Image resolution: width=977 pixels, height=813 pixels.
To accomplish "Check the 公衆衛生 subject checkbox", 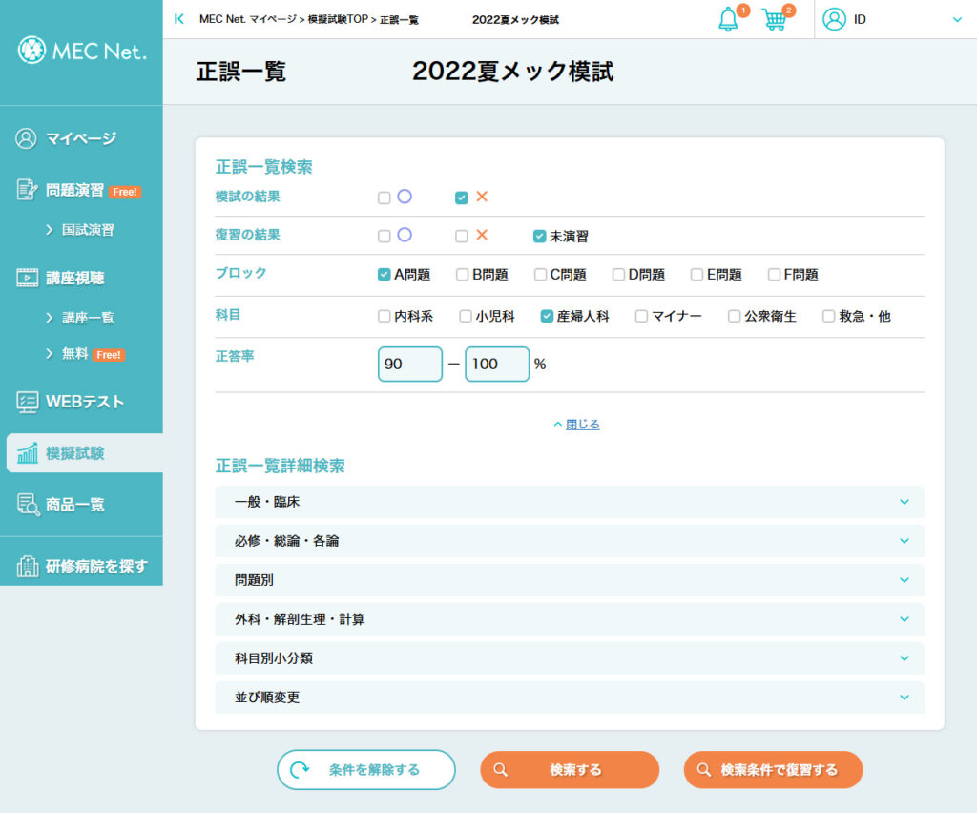I will (735, 317).
